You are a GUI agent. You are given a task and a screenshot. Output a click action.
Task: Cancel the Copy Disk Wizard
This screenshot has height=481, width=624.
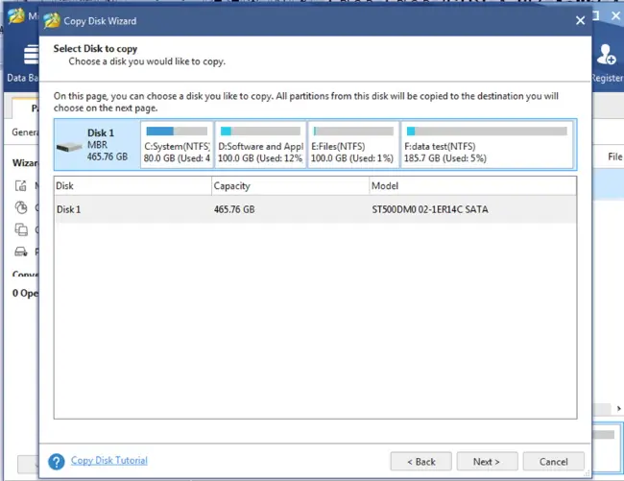pos(554,462)
